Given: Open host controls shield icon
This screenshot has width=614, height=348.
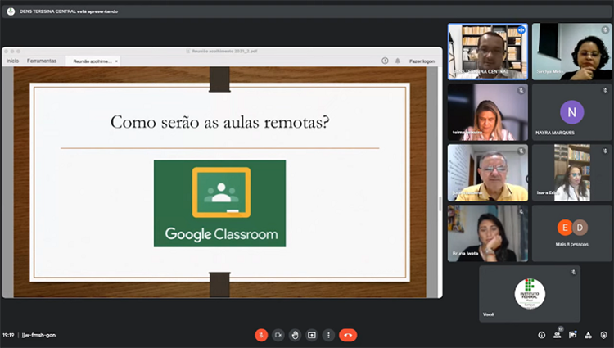Looking at the screenshot, I should [604, 335].
